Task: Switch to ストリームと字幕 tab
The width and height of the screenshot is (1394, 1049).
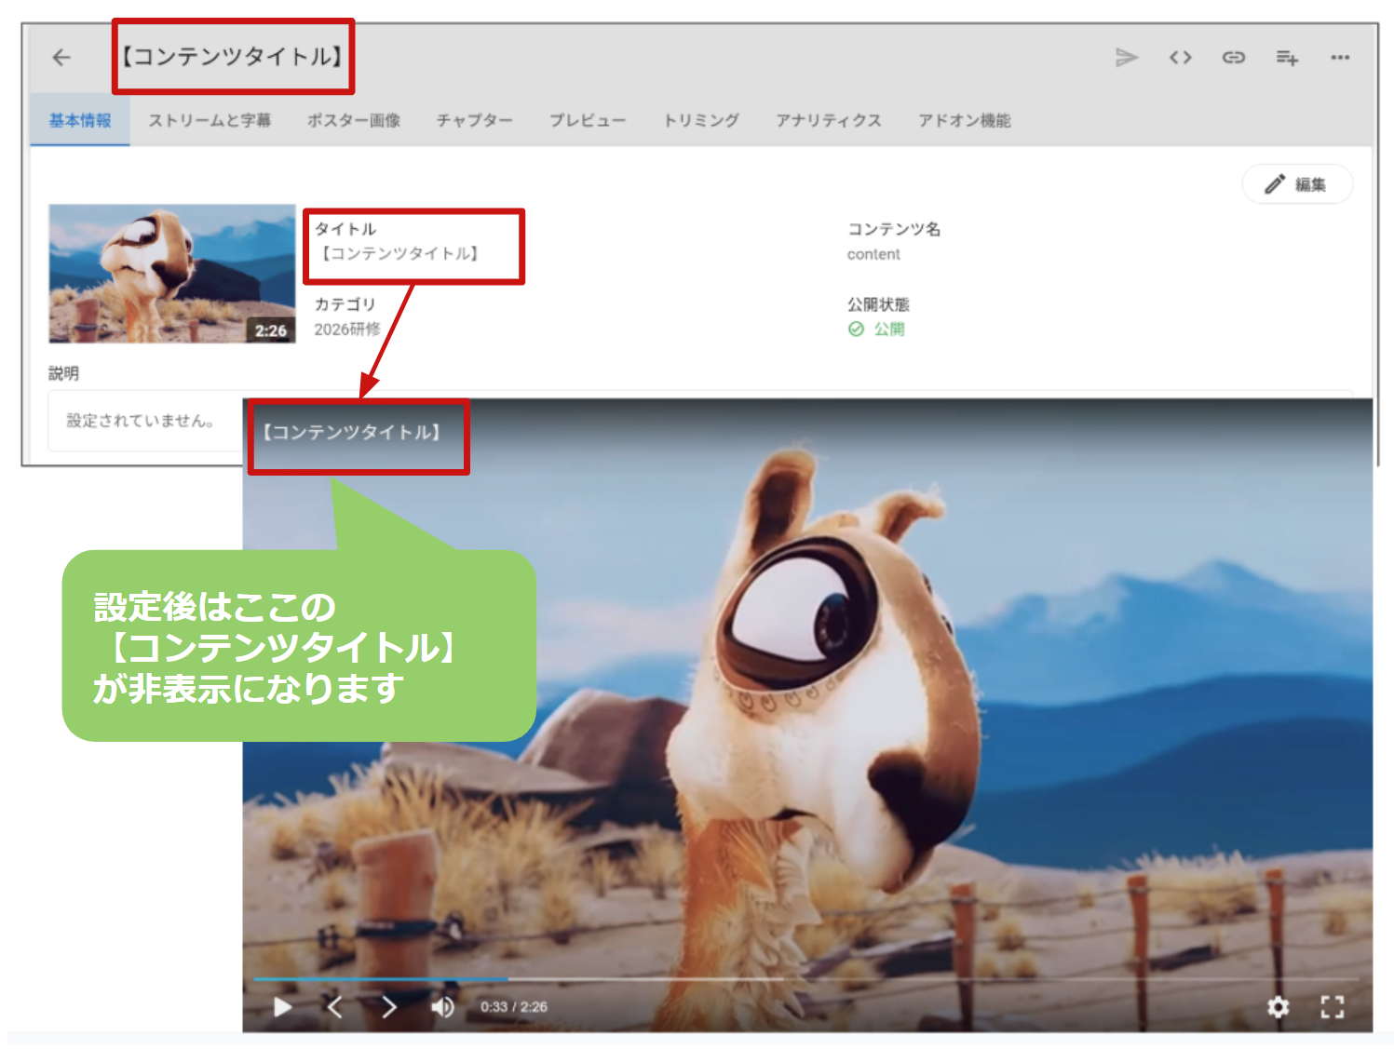Action: (x=210, y=120)
